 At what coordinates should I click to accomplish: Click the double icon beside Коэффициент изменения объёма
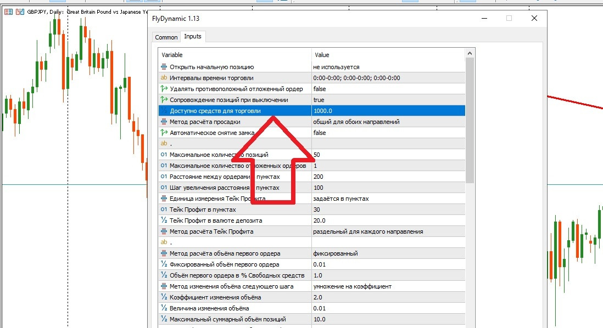164,297
